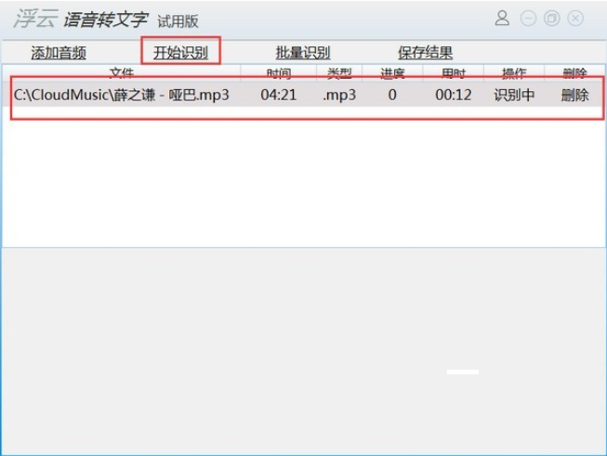Click 保存结果 to save results
Viewport: 607px width, 456px height.
(425, 53)
